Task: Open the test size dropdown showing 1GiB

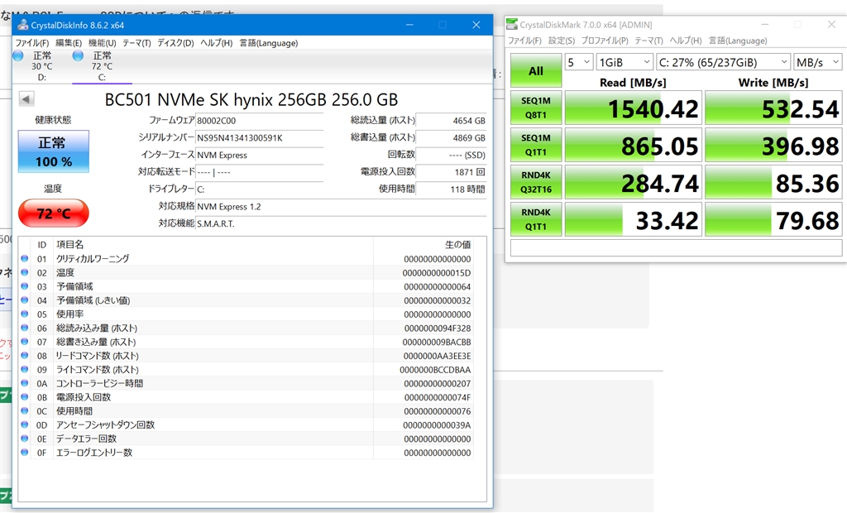Action: 624,62
